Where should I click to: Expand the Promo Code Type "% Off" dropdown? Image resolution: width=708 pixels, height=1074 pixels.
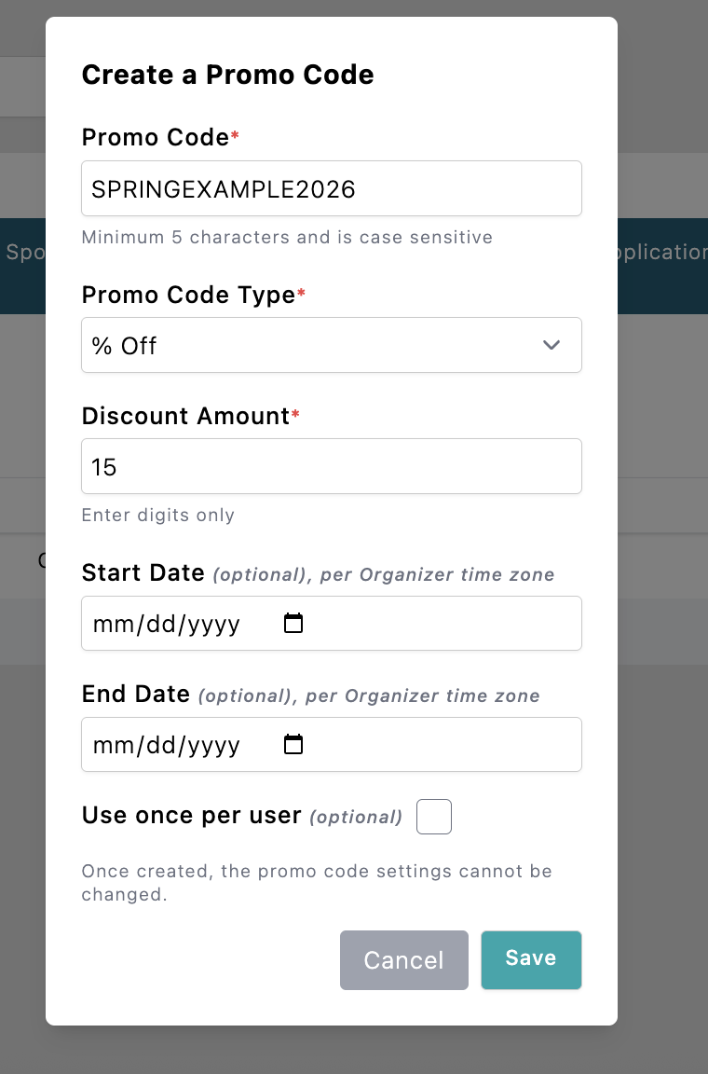point(331,345)
